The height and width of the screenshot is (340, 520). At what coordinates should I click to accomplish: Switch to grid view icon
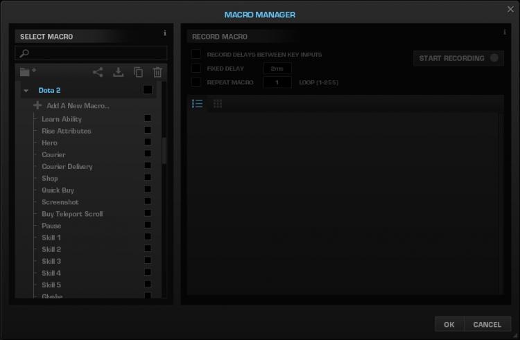coord(218,104)
